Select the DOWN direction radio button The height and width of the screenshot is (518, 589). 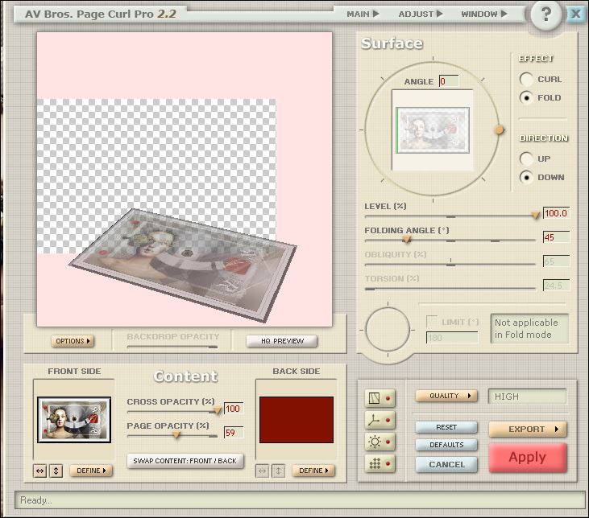pyautogui.click(x=526, y=177)
